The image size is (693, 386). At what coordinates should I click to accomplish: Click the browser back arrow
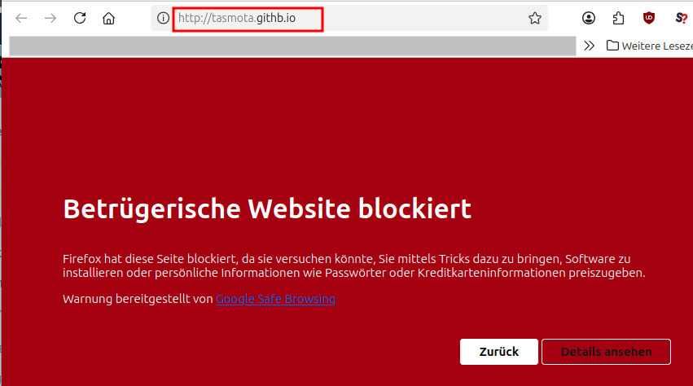tap(21, 18)
